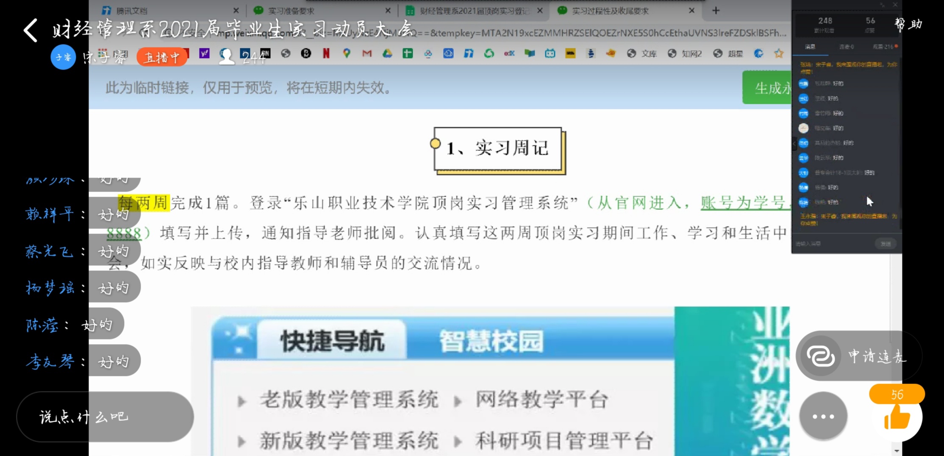The width and height of the screenshot is (944, 456).
Task: Click the Tencent Docs bookmark in the bookmarks bar
Action: (x=469, y=53)
